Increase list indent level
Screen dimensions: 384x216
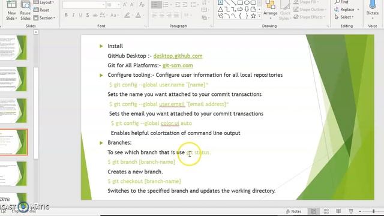tap(185, 4)
